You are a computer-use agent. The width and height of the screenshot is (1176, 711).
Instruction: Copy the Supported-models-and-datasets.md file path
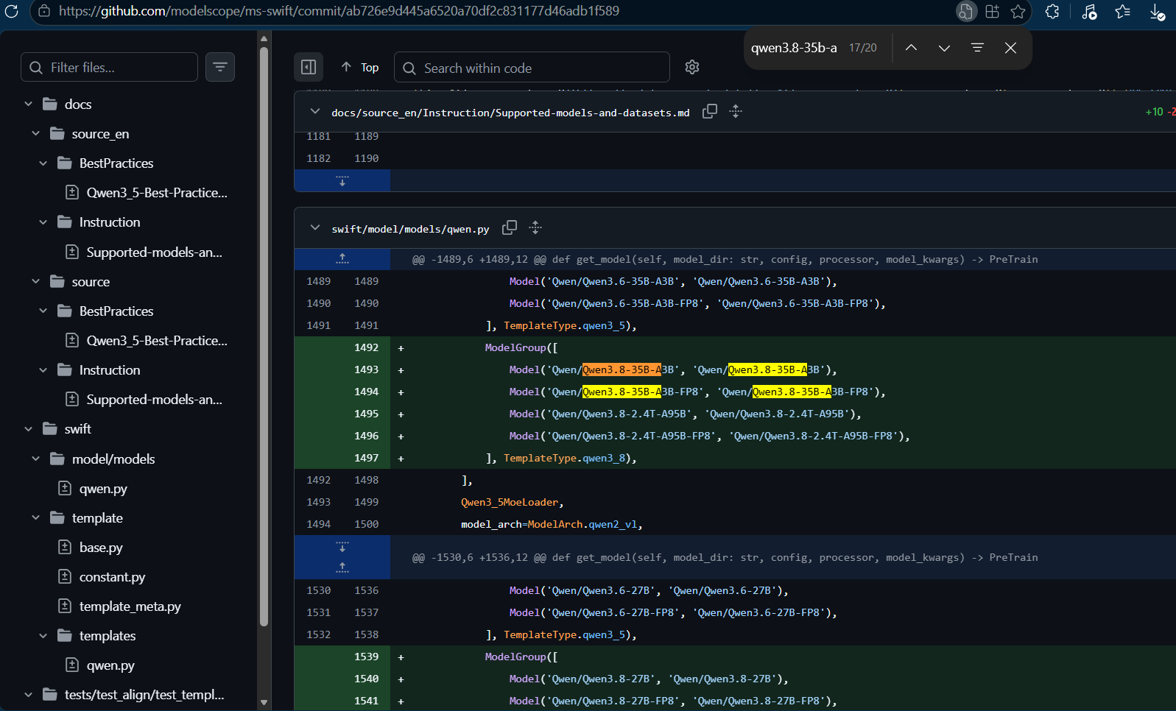pyautogui.click(x=710, y=111)
